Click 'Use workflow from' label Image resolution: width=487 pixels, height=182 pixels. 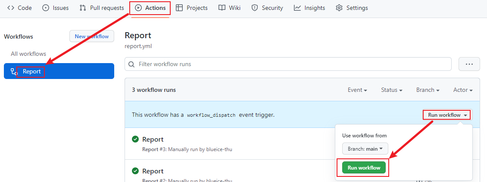tap(364, 136)
